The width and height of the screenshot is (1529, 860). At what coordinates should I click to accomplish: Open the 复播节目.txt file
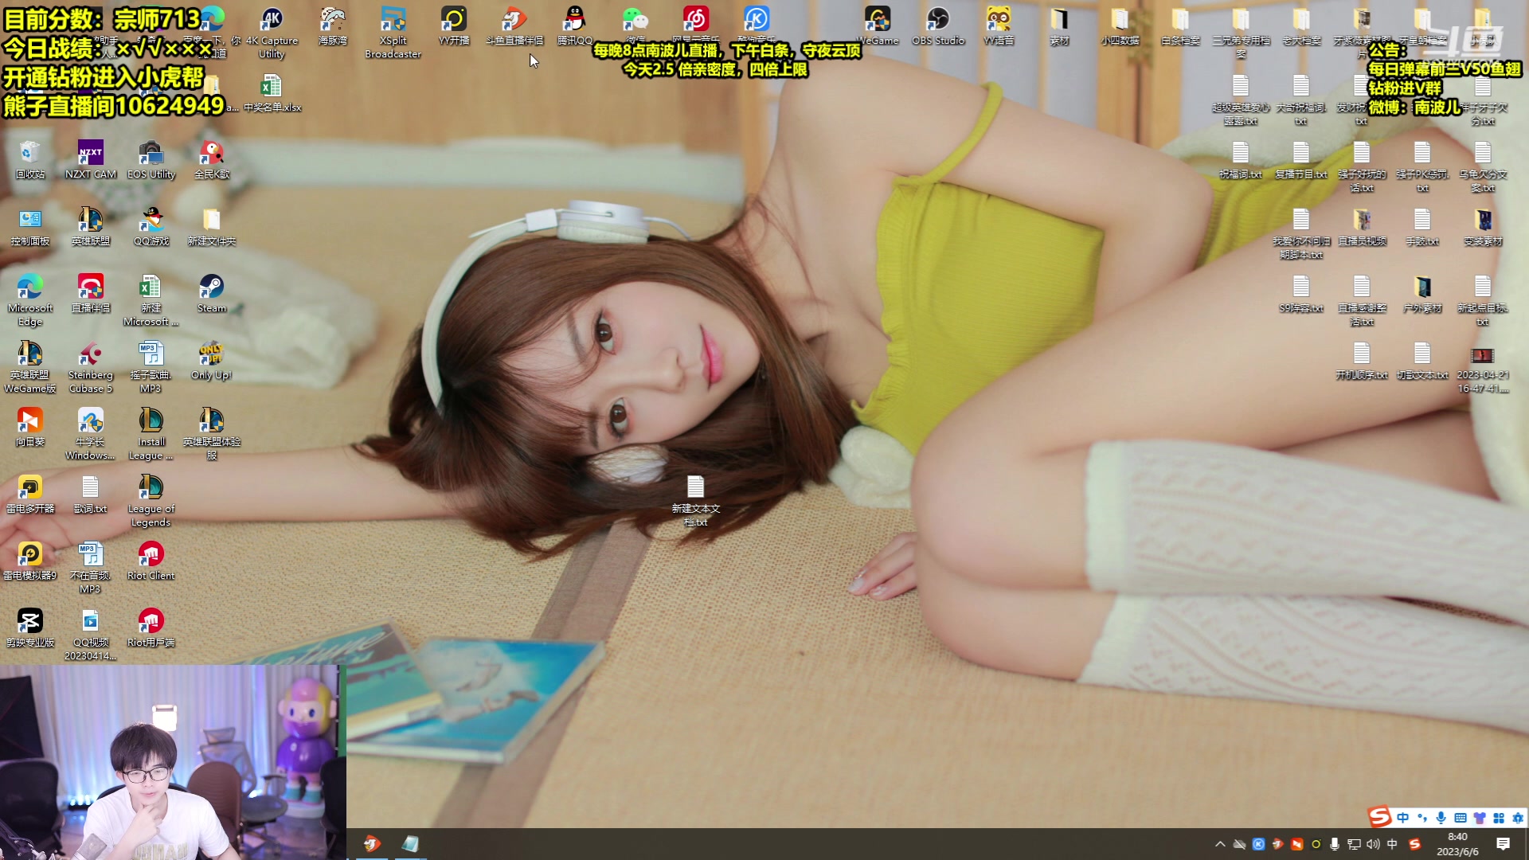click(1301, 159)
